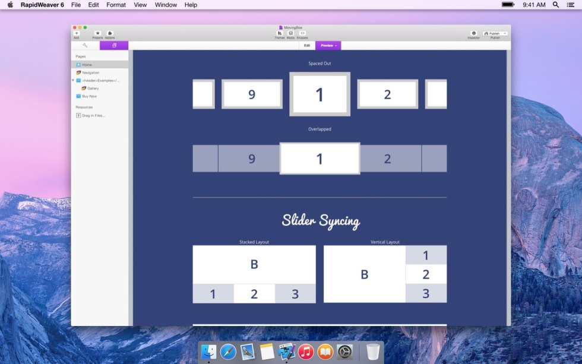
Task: Open Notification Center icon
Action: [x=571, y=5]
